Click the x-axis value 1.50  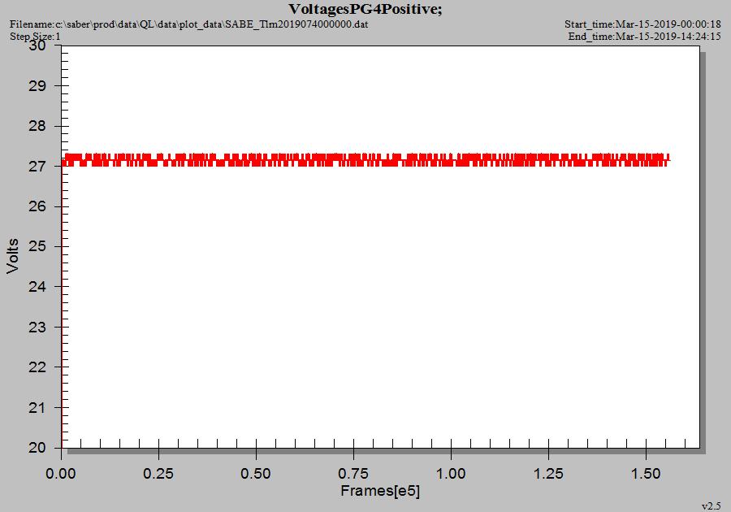point(646,474)
